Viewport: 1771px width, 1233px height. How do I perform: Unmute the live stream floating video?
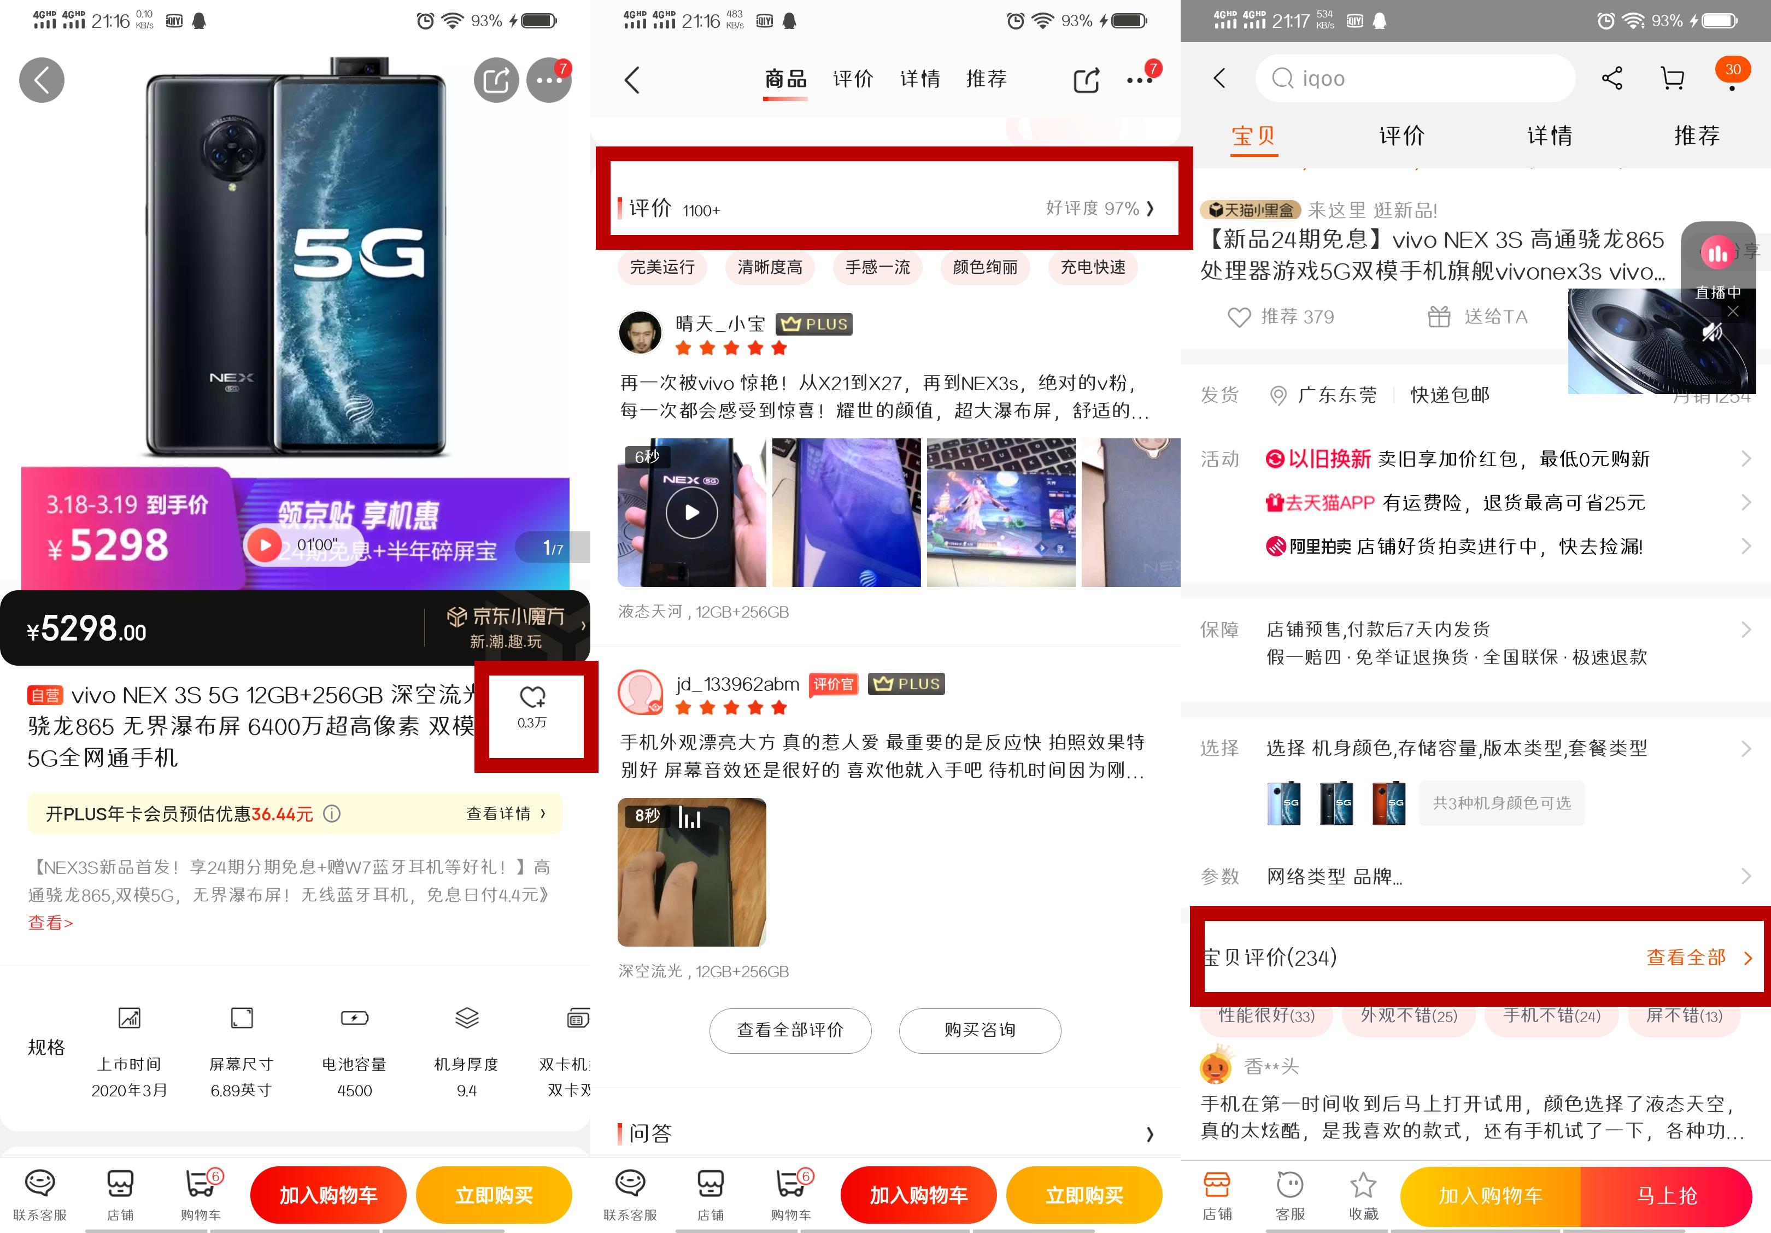coord(1711,332)
